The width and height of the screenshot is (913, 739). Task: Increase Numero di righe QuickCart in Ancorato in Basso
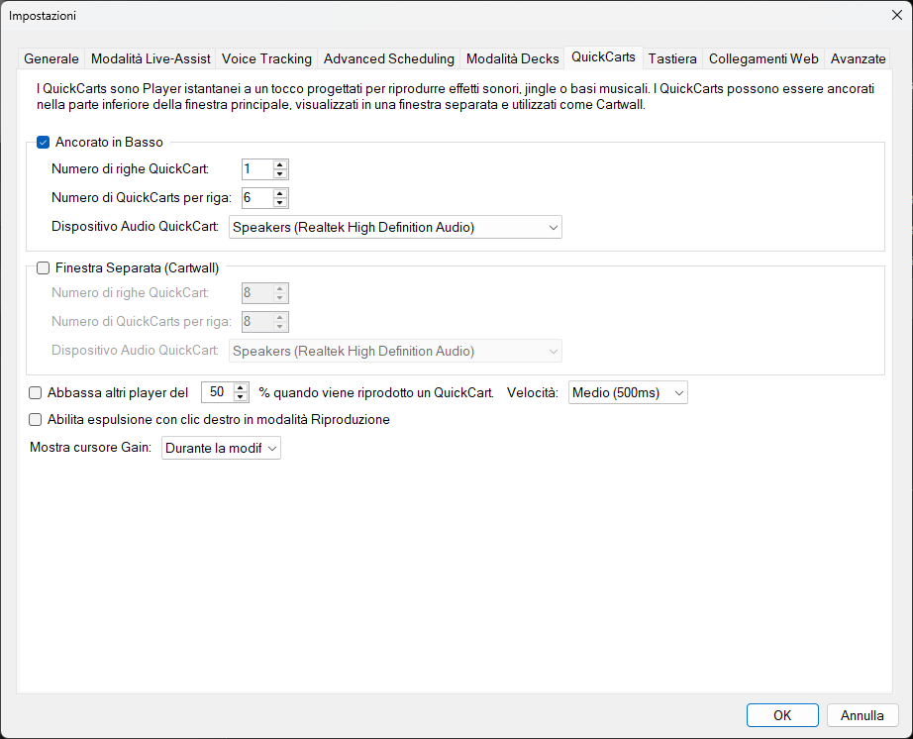tap(280, 164)
